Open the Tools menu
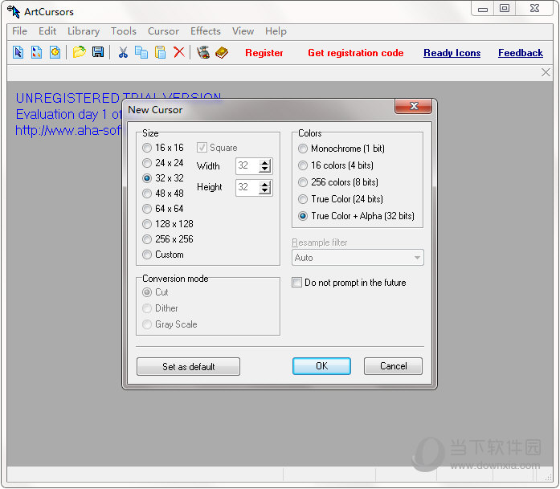 pos(124,31)
